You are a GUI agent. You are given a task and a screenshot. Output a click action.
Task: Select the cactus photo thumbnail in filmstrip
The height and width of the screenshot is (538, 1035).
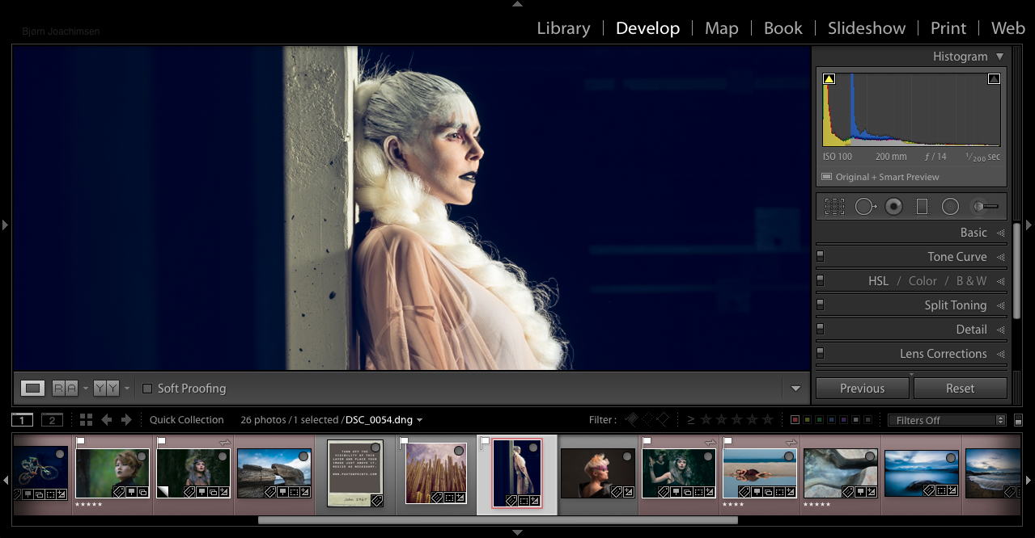coord(435,473)
